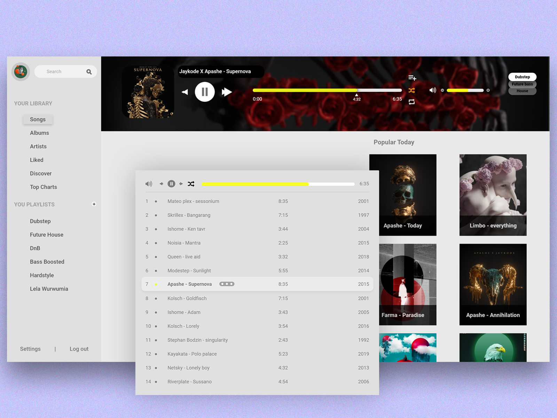Select track Mateo plex - sessonium

point(257,201)
